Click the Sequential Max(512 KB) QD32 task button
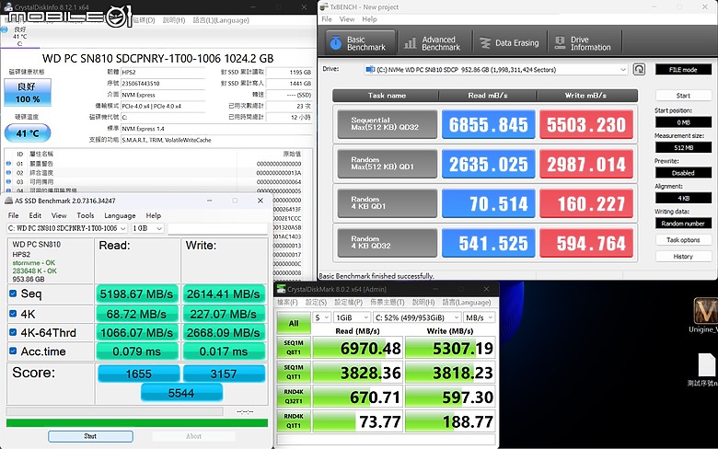The image size is (718, 449). 388,124
